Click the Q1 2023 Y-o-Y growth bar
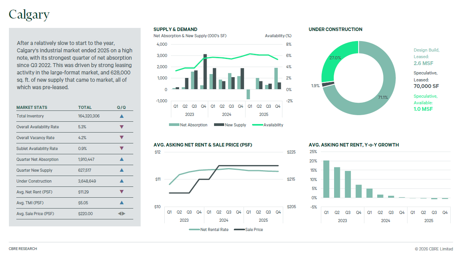This screenshot has width=465, height=257. [x=326, y=179]
